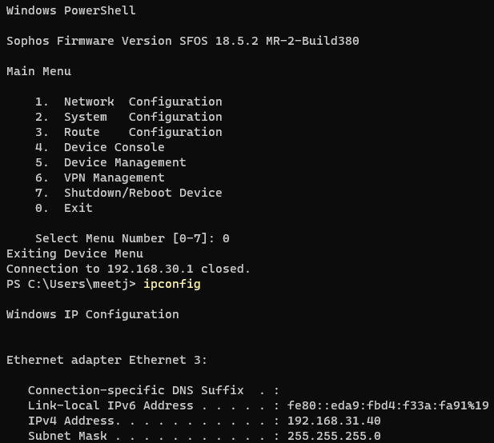The image size is (494, 443).
Task: Click the Exit menu line
Action: [x=63, y=208]
